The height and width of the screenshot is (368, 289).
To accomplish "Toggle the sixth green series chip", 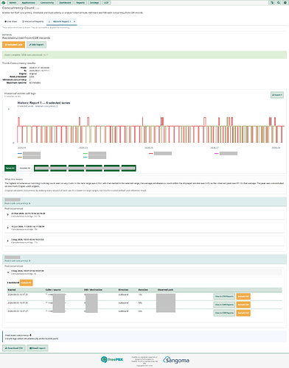I will coord(128,168).
